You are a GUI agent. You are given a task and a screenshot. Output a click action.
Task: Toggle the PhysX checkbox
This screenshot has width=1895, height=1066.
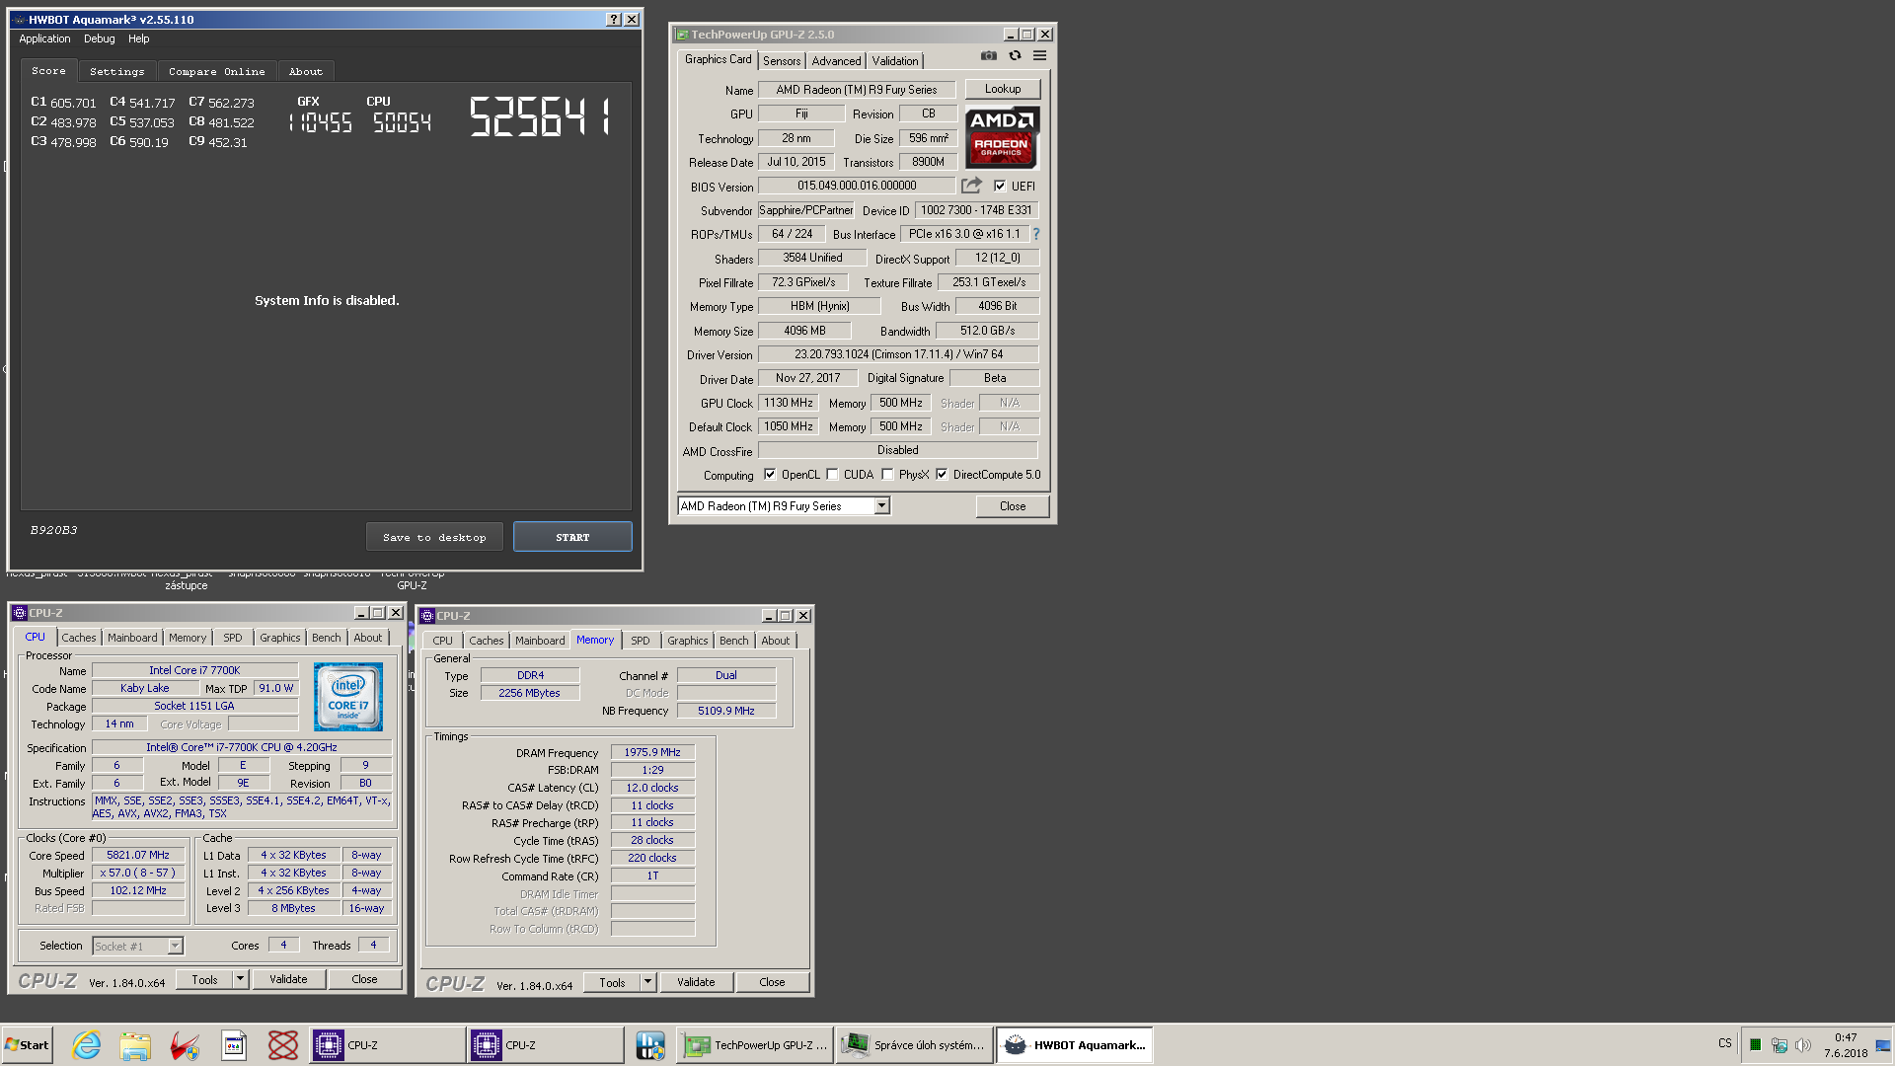click(x=887, y=475)
